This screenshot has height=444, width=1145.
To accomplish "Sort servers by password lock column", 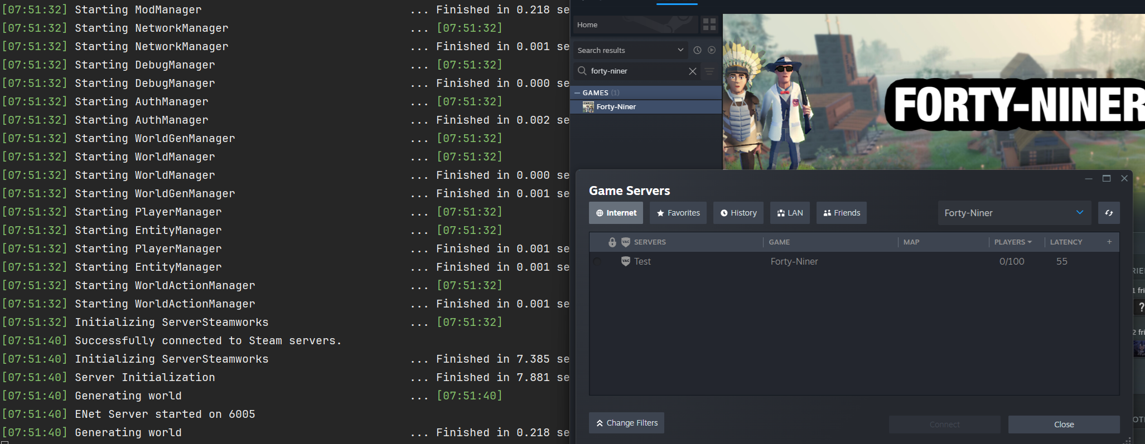I will point(612,242).
